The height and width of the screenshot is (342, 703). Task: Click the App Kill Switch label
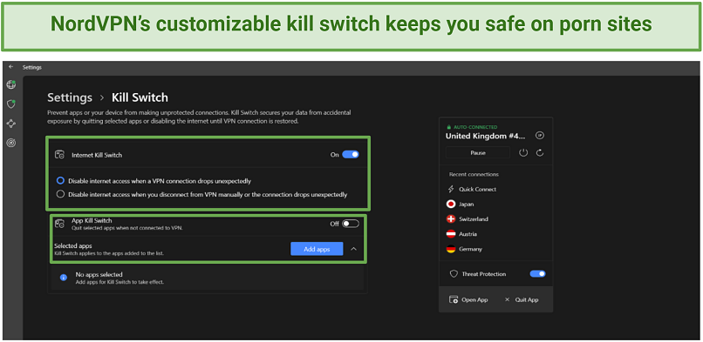(92, 220)
